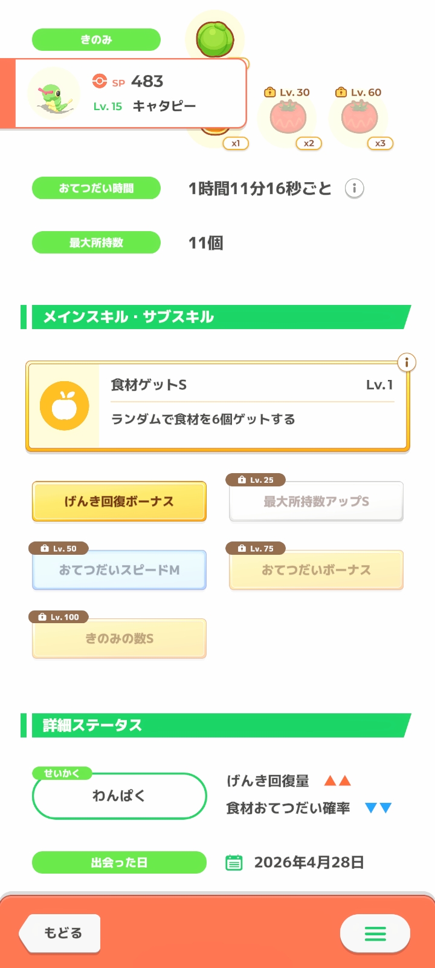
Task: Open the green hamburger menu button
Action: coord(375,934)
